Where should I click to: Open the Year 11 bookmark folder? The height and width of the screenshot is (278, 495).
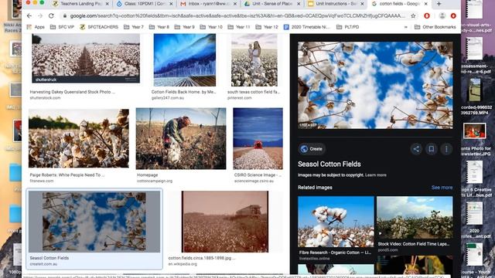239,27
